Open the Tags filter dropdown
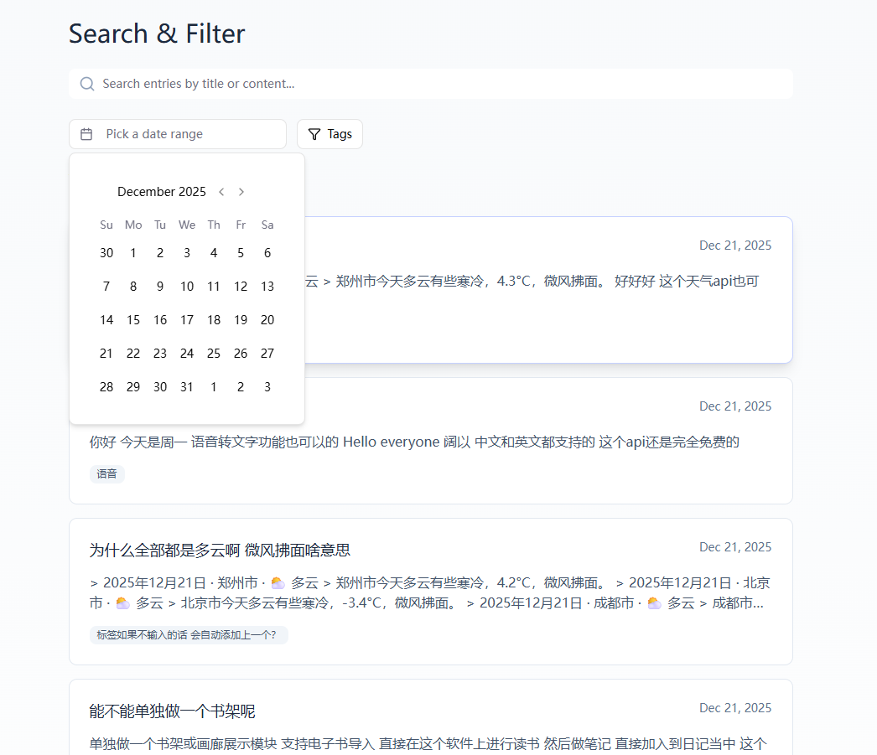 pyautogui.click(x=330, y=134)
